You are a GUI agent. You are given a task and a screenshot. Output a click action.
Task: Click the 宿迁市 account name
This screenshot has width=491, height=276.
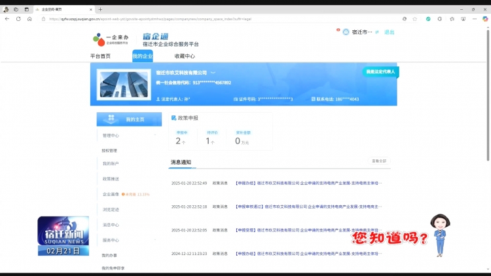pos(362,32)
